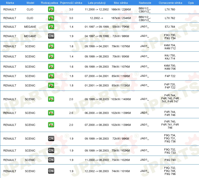Click the production dates 01.1997 -> 09.1999

(97, 27)
